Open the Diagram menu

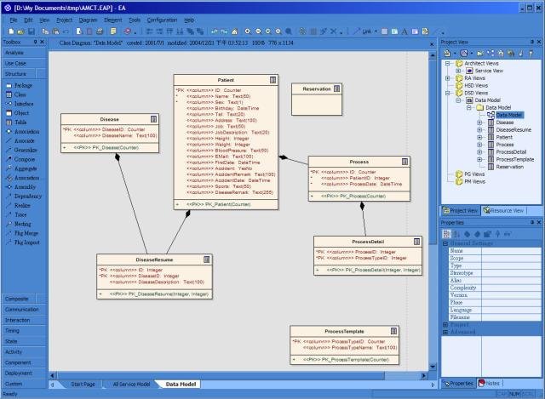coord(88,20)
